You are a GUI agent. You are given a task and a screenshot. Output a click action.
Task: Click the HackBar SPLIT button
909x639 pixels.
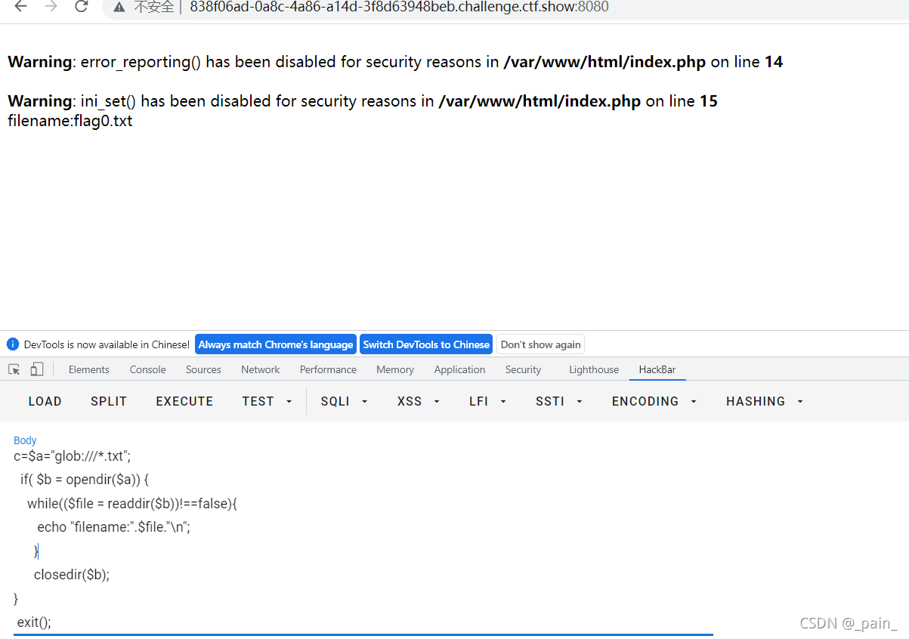[109, 401]
